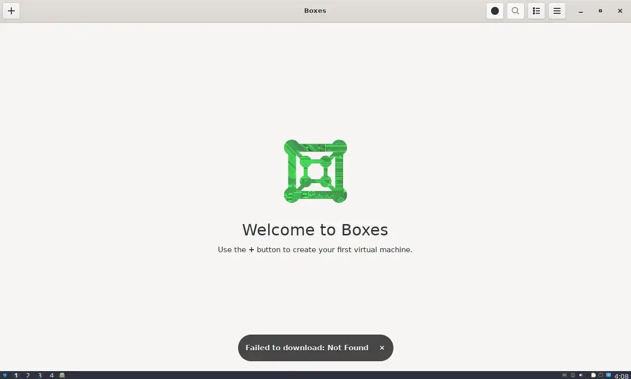Open the volume speaker tray icon
Viewport: 631px width, 379px height.
(581, 375)
